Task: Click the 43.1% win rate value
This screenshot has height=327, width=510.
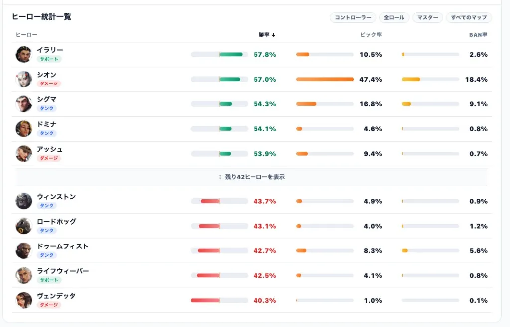Action: click(x=265, y=226)
